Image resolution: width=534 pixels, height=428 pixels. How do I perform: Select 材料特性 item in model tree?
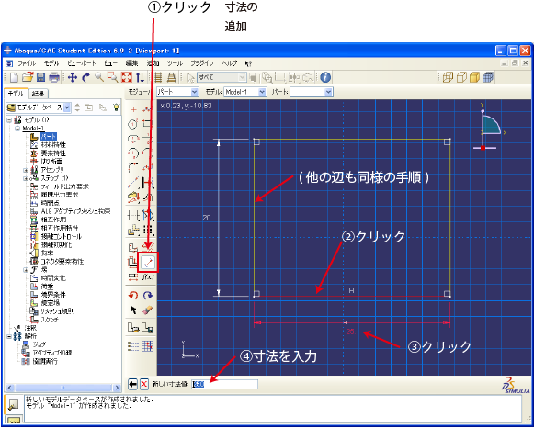53,145
